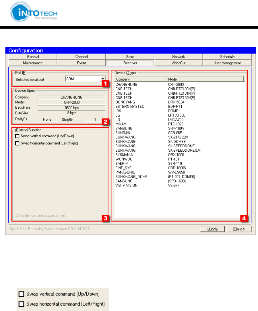Select the ESTERN-MASTEC device row
Image resolution: width=258 pixels, height=311 pixels.
[180, 106]
